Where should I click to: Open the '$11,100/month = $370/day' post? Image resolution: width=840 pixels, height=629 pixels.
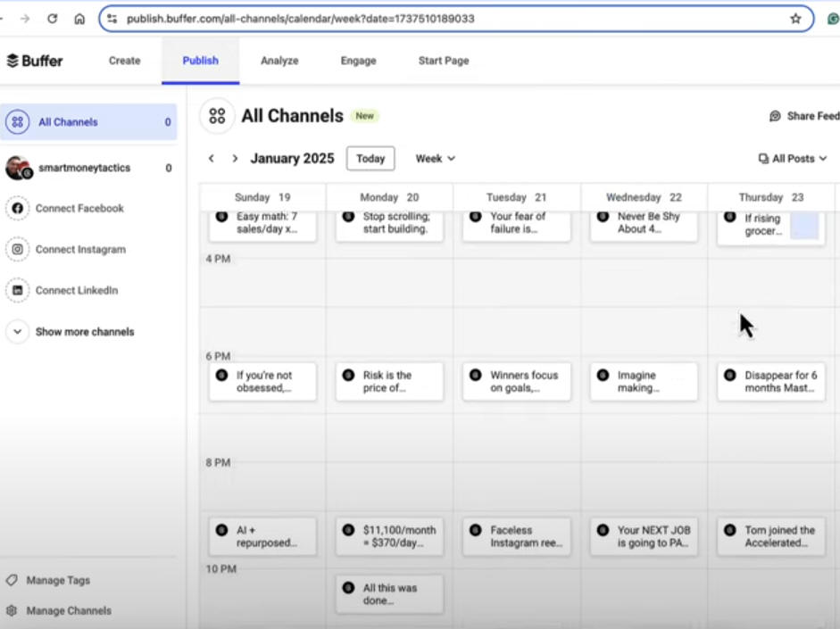(389, 536)
